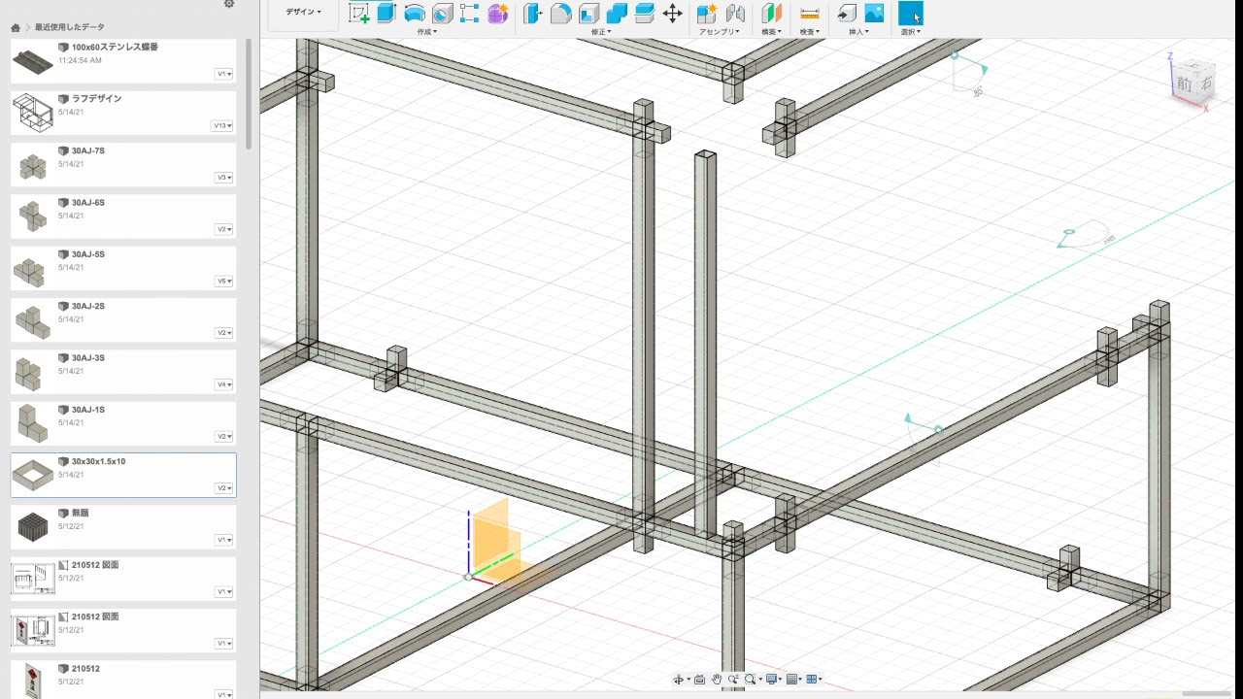Image resolution: width=1243 pixels, height=699 pixels.
Task: Click the ViewCube in the viewport corner
Action: point(1194,83)
